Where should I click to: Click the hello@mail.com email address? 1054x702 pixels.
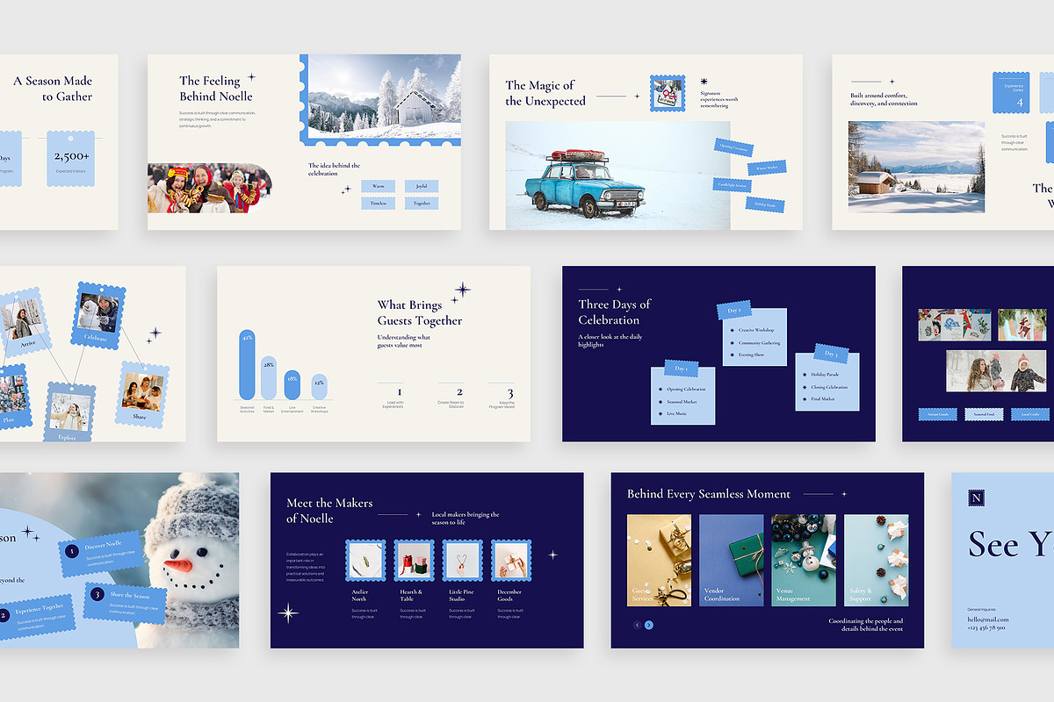pos(988,620)
